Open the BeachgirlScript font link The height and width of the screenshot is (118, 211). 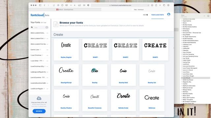[66, 83]
